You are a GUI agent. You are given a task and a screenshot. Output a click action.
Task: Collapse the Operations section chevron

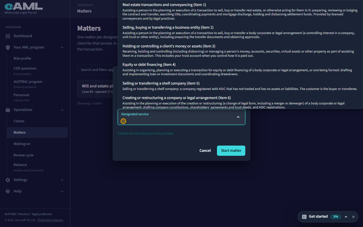(62, 110)
